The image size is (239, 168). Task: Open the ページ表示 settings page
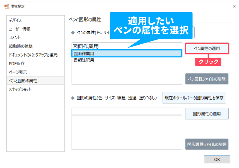(x=18, y=72)
